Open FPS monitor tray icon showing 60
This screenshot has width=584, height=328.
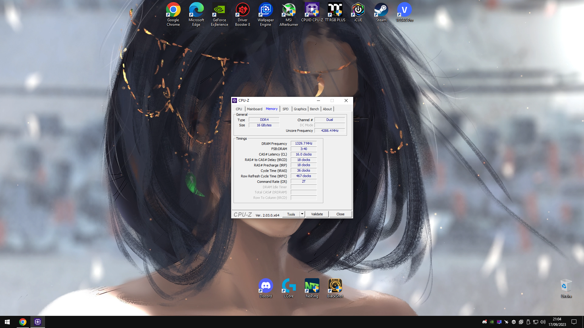point(499,322)
